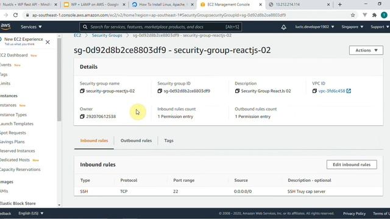Open Reserved Instances in sidebar
The width and height of the screenshot is (390, 219).
click(18, 151)
